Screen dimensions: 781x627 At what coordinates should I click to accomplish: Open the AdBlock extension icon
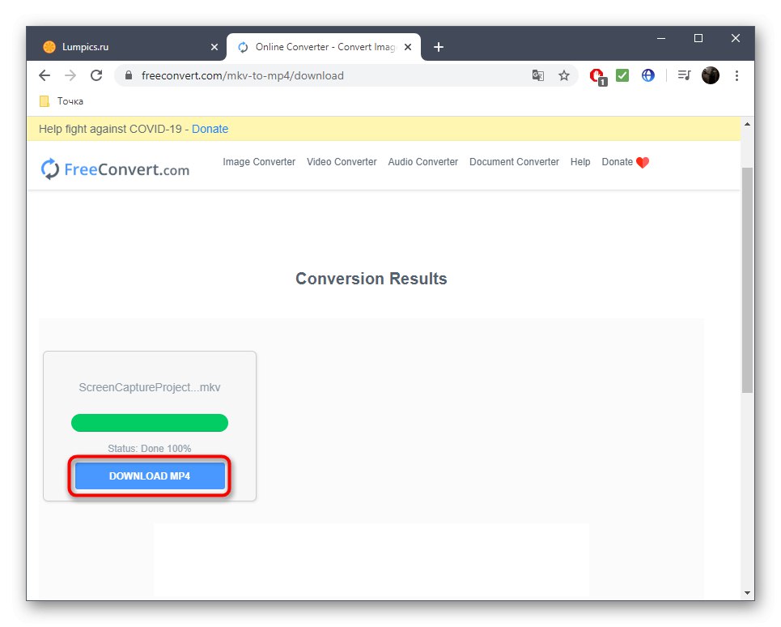tap(596, 75)
